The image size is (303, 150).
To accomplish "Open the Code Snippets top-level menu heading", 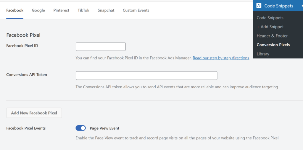I will pos(279,6).
